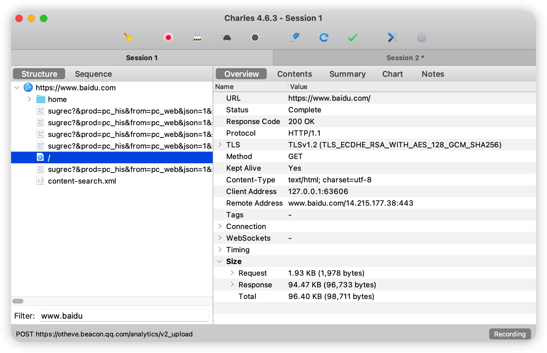Open the Summary tab
This screenshot has height=353, width=547.
pyautogui.click(x=348, y=74)
